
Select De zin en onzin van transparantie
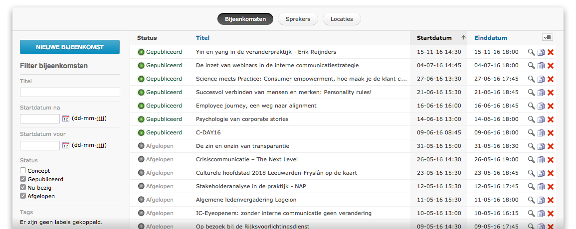242,146
